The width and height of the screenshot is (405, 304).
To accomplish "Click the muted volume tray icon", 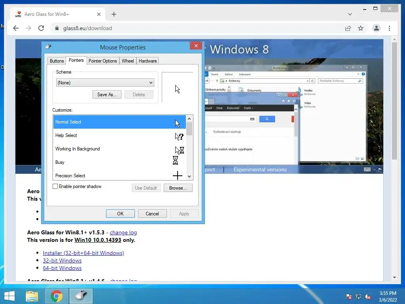I will point(368,296).
